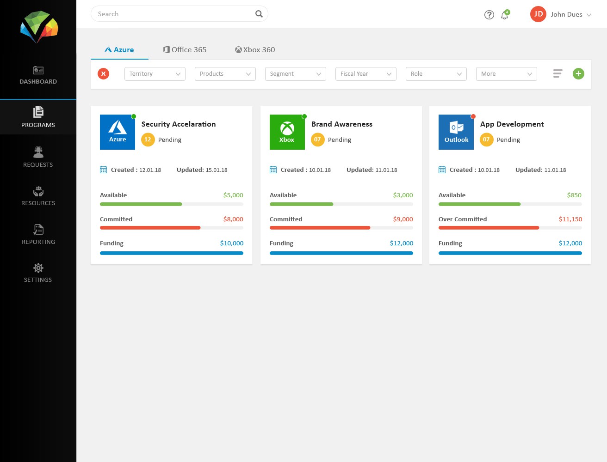Open the notifications bell
This screenshot has height=462, width=607.
pos(505,15)
